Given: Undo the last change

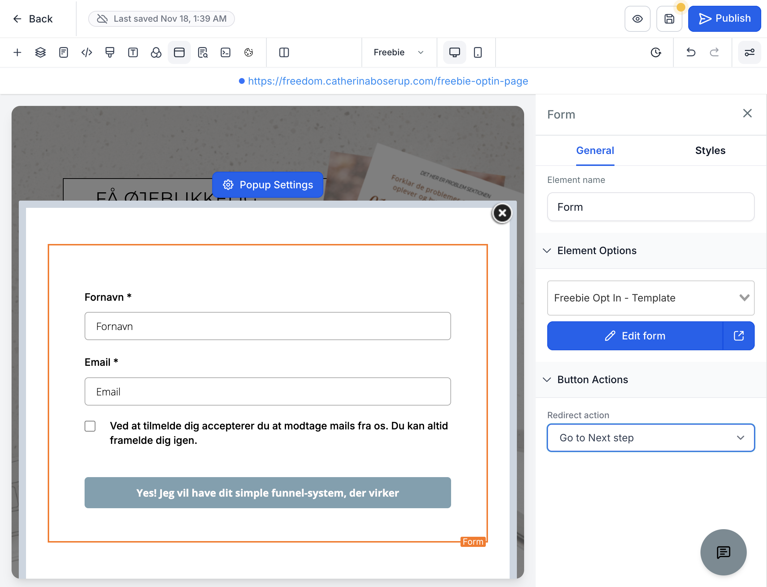Looking at the screenshot, I should pos(691,52).
